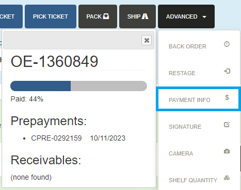Viewport: 241px width, 190px height.
Task: Click the box icon on Pack button
Action: 106,16
